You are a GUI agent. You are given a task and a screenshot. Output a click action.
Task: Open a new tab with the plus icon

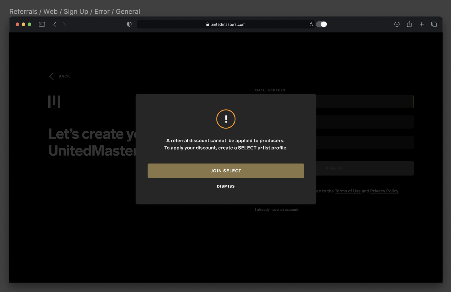(421, 24)
